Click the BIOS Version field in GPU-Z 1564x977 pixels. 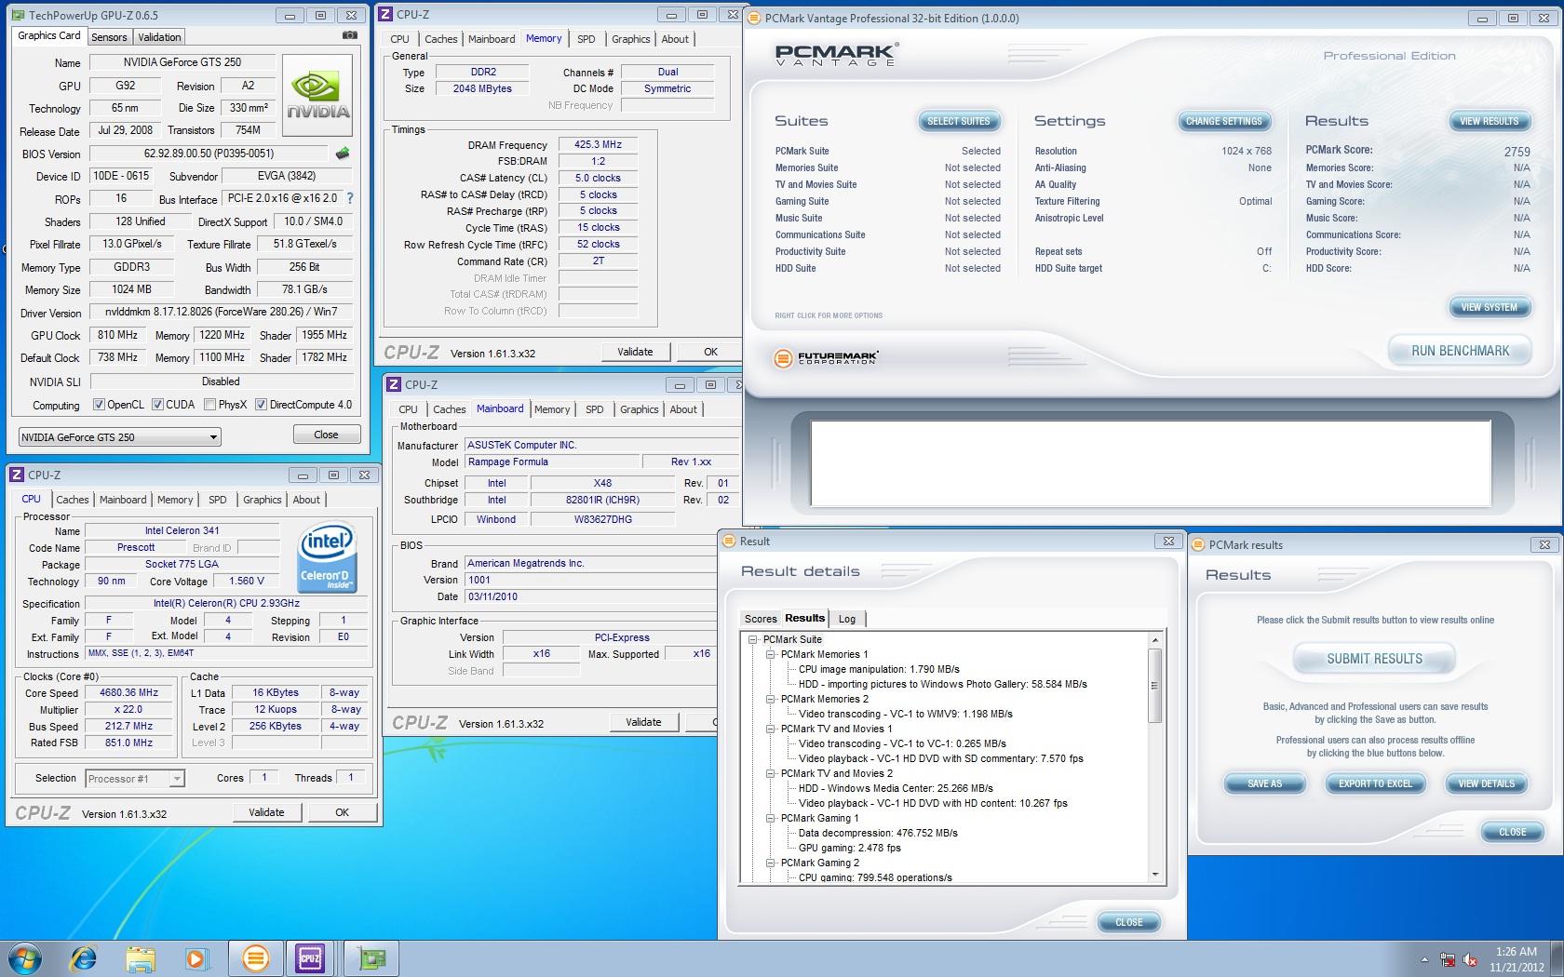coord(209,154)
